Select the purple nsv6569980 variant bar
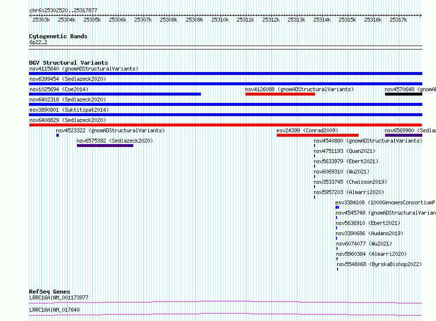 (404, 135)
